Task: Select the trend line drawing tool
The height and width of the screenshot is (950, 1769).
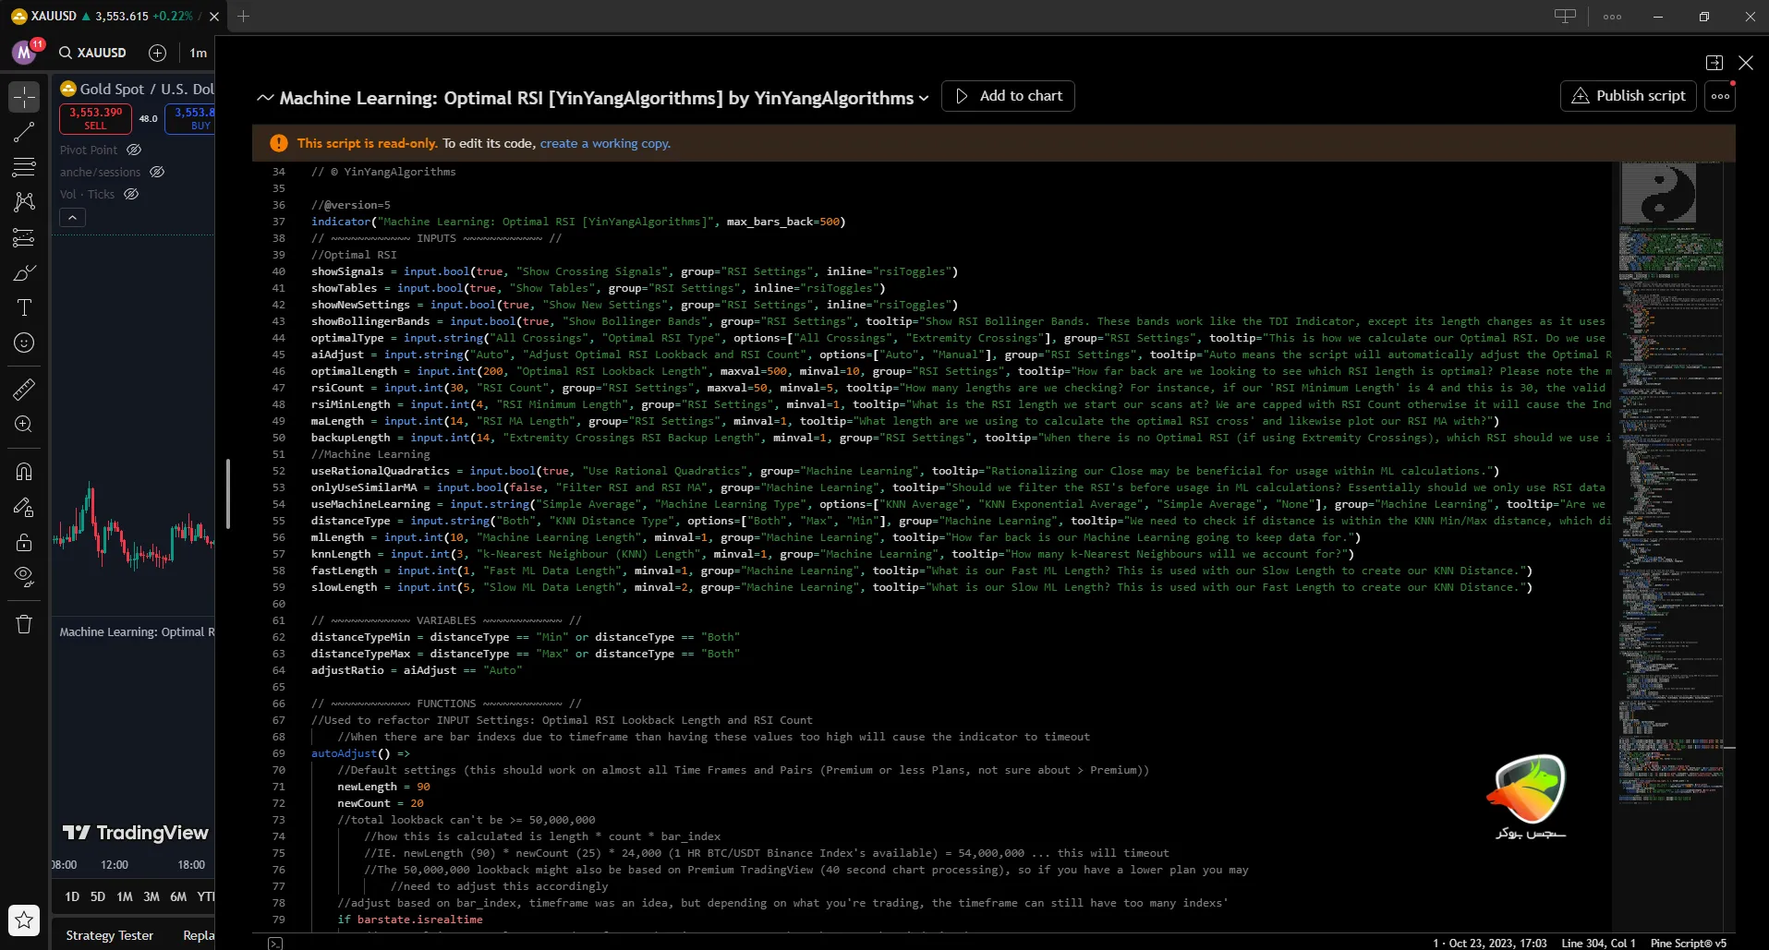Action: tap(24, 132)
